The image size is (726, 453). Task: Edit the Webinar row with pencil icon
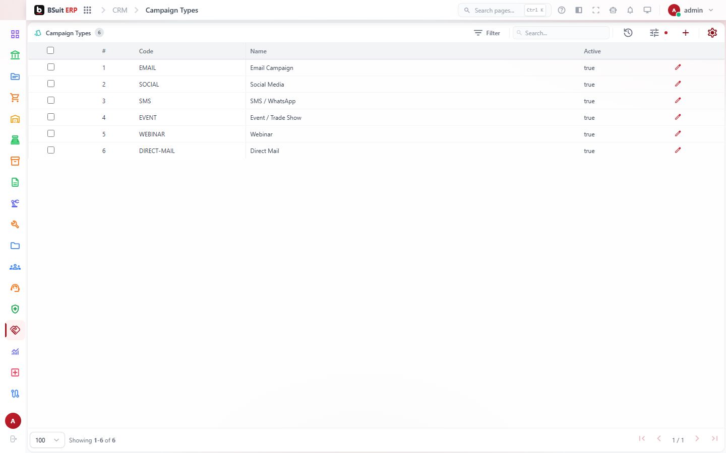(x=678, y=133)
